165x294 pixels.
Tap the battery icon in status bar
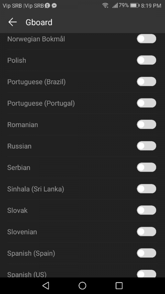coord(135,6)
